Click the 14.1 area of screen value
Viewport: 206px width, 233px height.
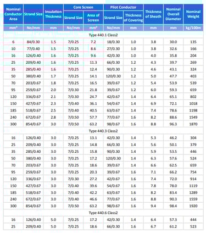click(x=93, y=76)
